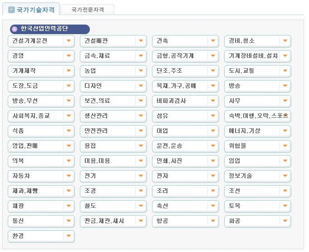Click the arrow icon beside 국가기술자격

[12, 10]
